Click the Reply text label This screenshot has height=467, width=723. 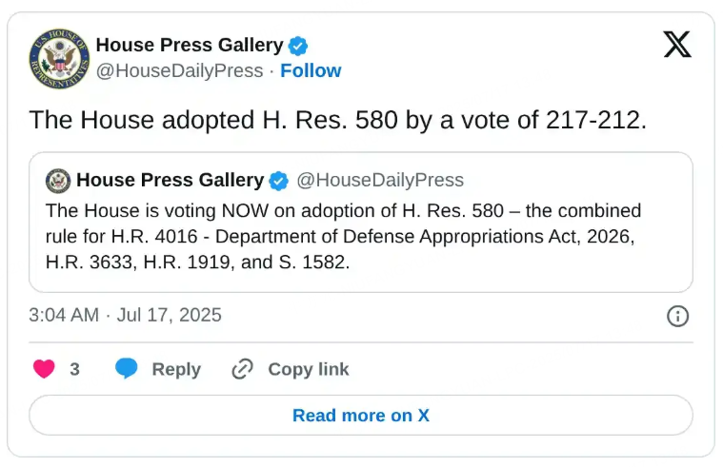[x=176, y=369]
